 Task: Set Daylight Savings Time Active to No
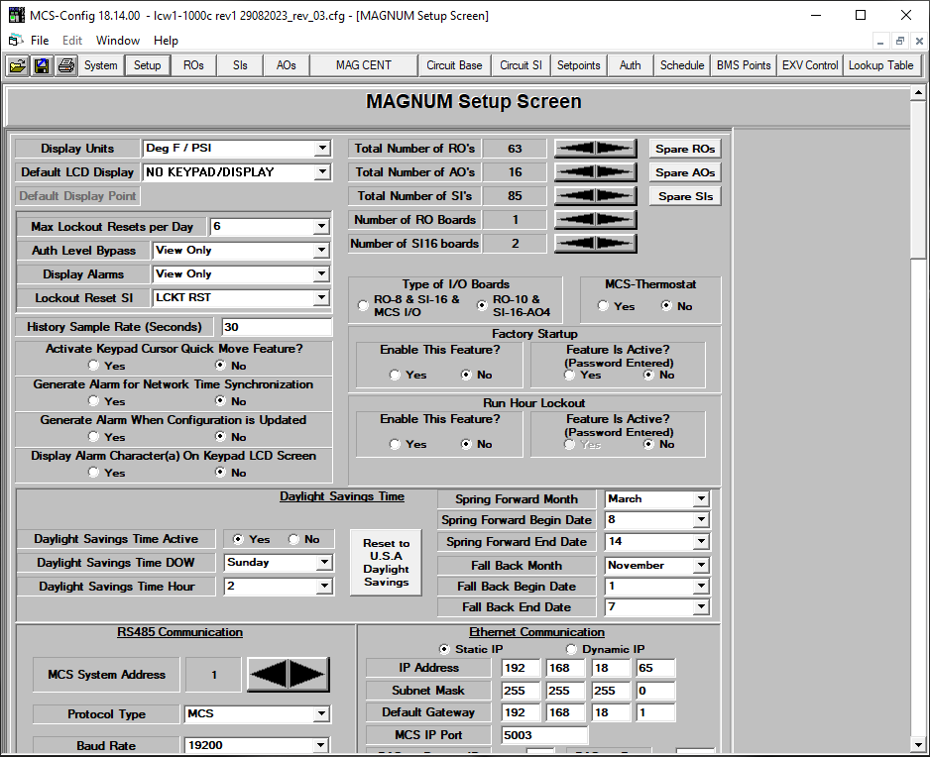[x=294, y=540]
